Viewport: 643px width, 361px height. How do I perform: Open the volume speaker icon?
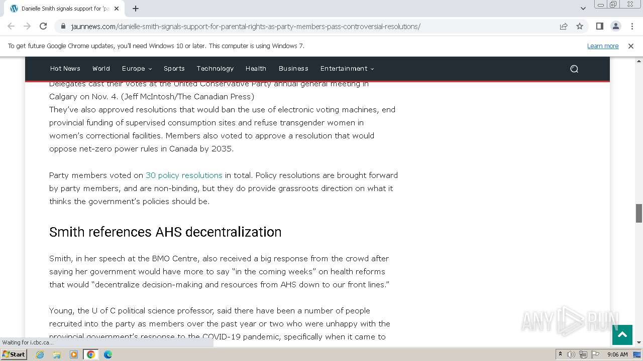571,354
